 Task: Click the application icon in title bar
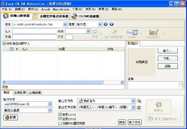coord(3,4)
